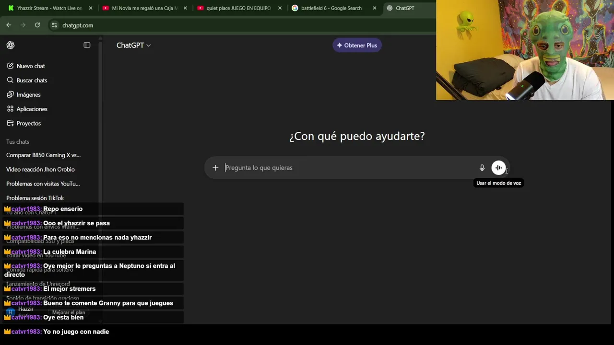This screenshot has width=614, height=345.
Task: Switch to quiet place JUEGO EN EQUIPO tab
Action: click(239, 8)
